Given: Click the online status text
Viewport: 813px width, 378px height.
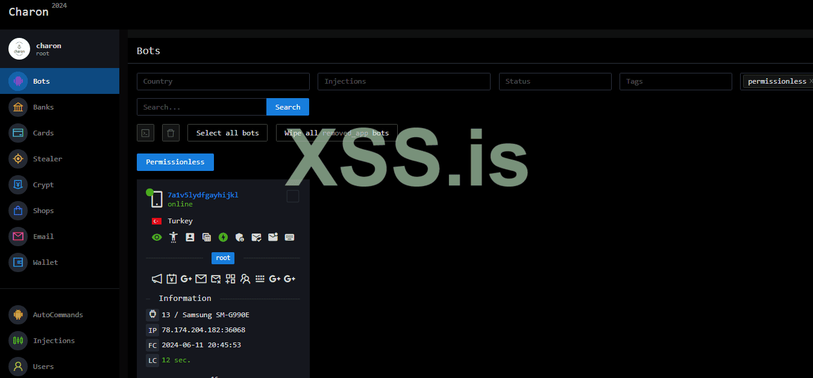Looking at the screenshot, I should pyautogui.click(x=180, y=204).
